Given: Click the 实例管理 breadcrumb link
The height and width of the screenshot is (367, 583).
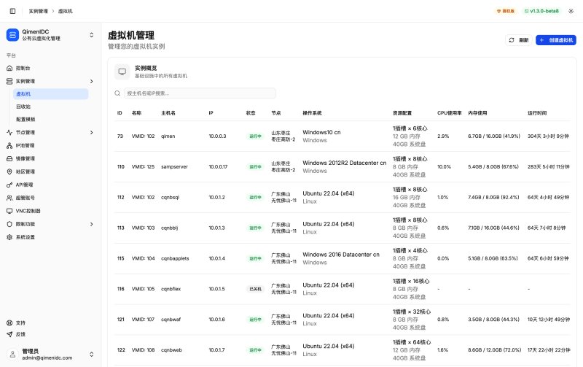Looking at the screenshot, I should tap(39, 11).
